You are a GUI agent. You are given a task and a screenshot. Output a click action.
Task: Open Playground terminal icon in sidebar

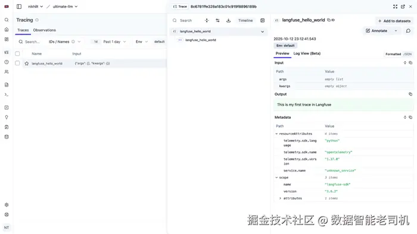tap(7, 94)
